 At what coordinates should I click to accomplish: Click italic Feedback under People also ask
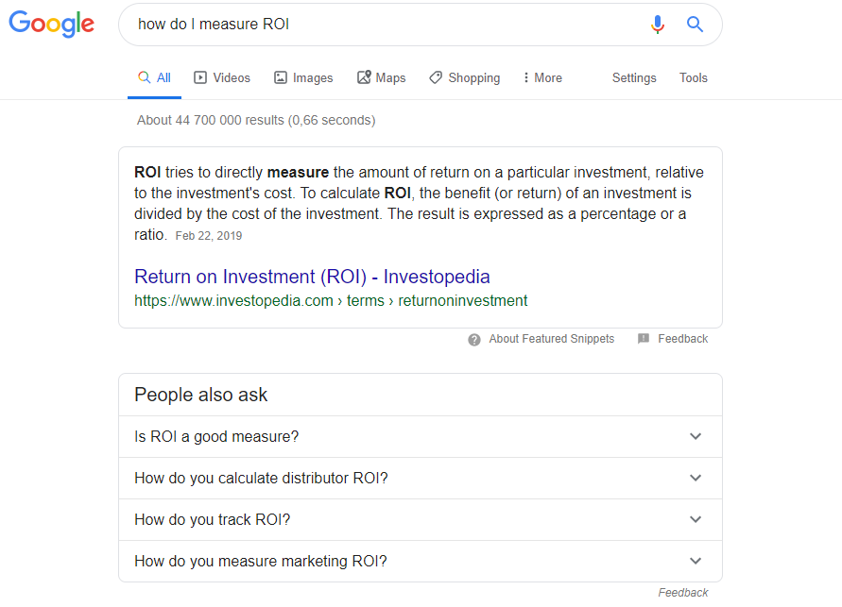683,593
